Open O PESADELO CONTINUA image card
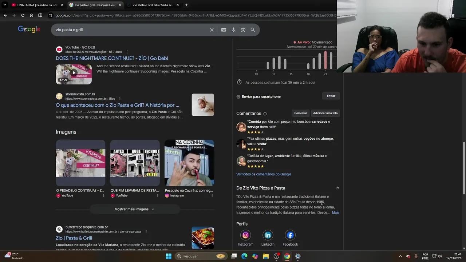466x262 pixels. point(80,163)
